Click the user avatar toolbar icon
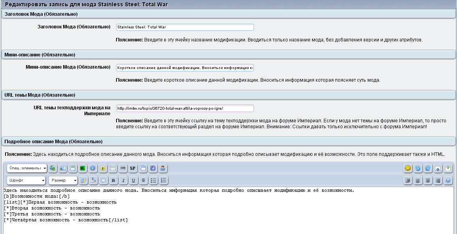 (x=163, y=168)
